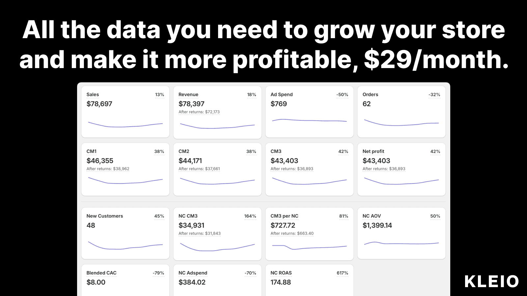The height and width of the screenshot is (296, 527).
Task: Open the Sales metric card
Action: tap(125, 112)
